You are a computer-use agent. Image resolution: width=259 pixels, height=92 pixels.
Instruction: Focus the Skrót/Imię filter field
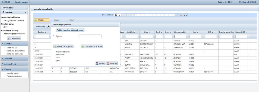coord(132,36)
